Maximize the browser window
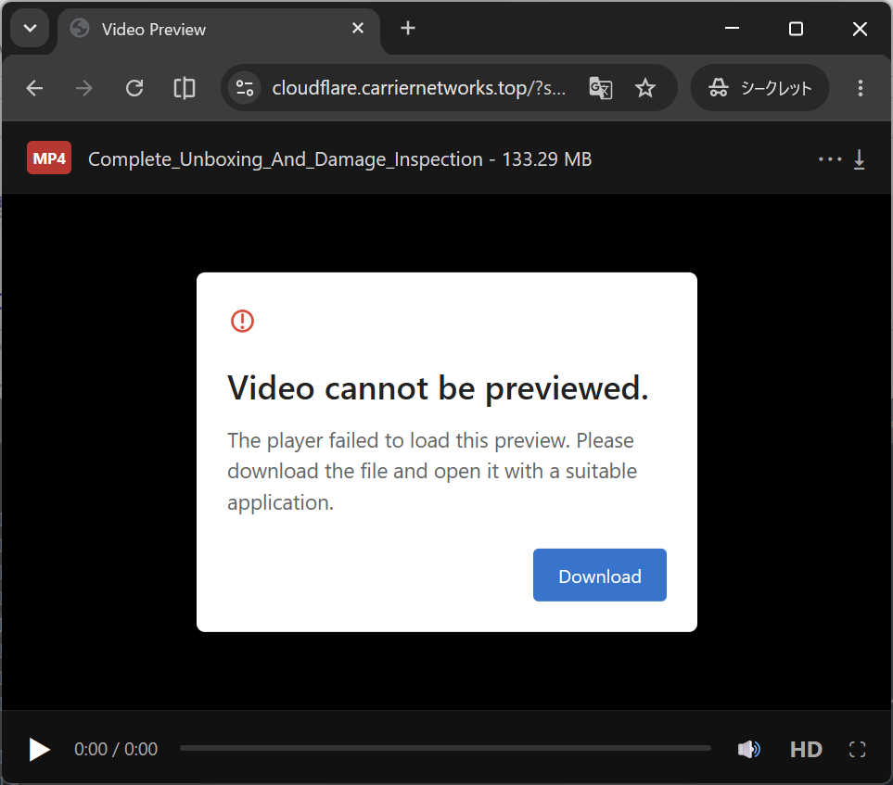Viewport: 893px width, 785px height. click(796, 29)
